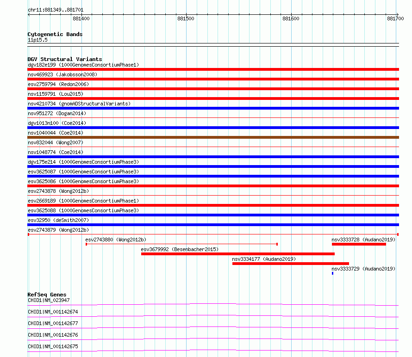Image resolution: width=412 pixels, height=357 pixels.
Task: Click the thin red line under esv2743880
Action: (x=182, y=244)
